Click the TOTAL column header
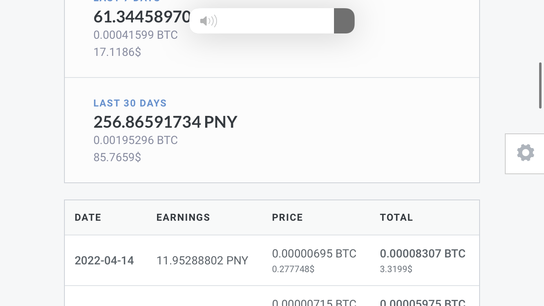Image resolution: width=544 pixels, height=306 pixels. (396, 217)
